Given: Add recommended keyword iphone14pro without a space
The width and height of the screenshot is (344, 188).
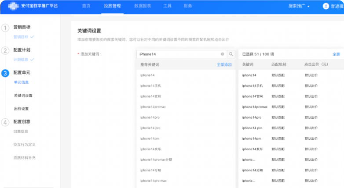Looking at the screenshot, I should tap(150, 117).
